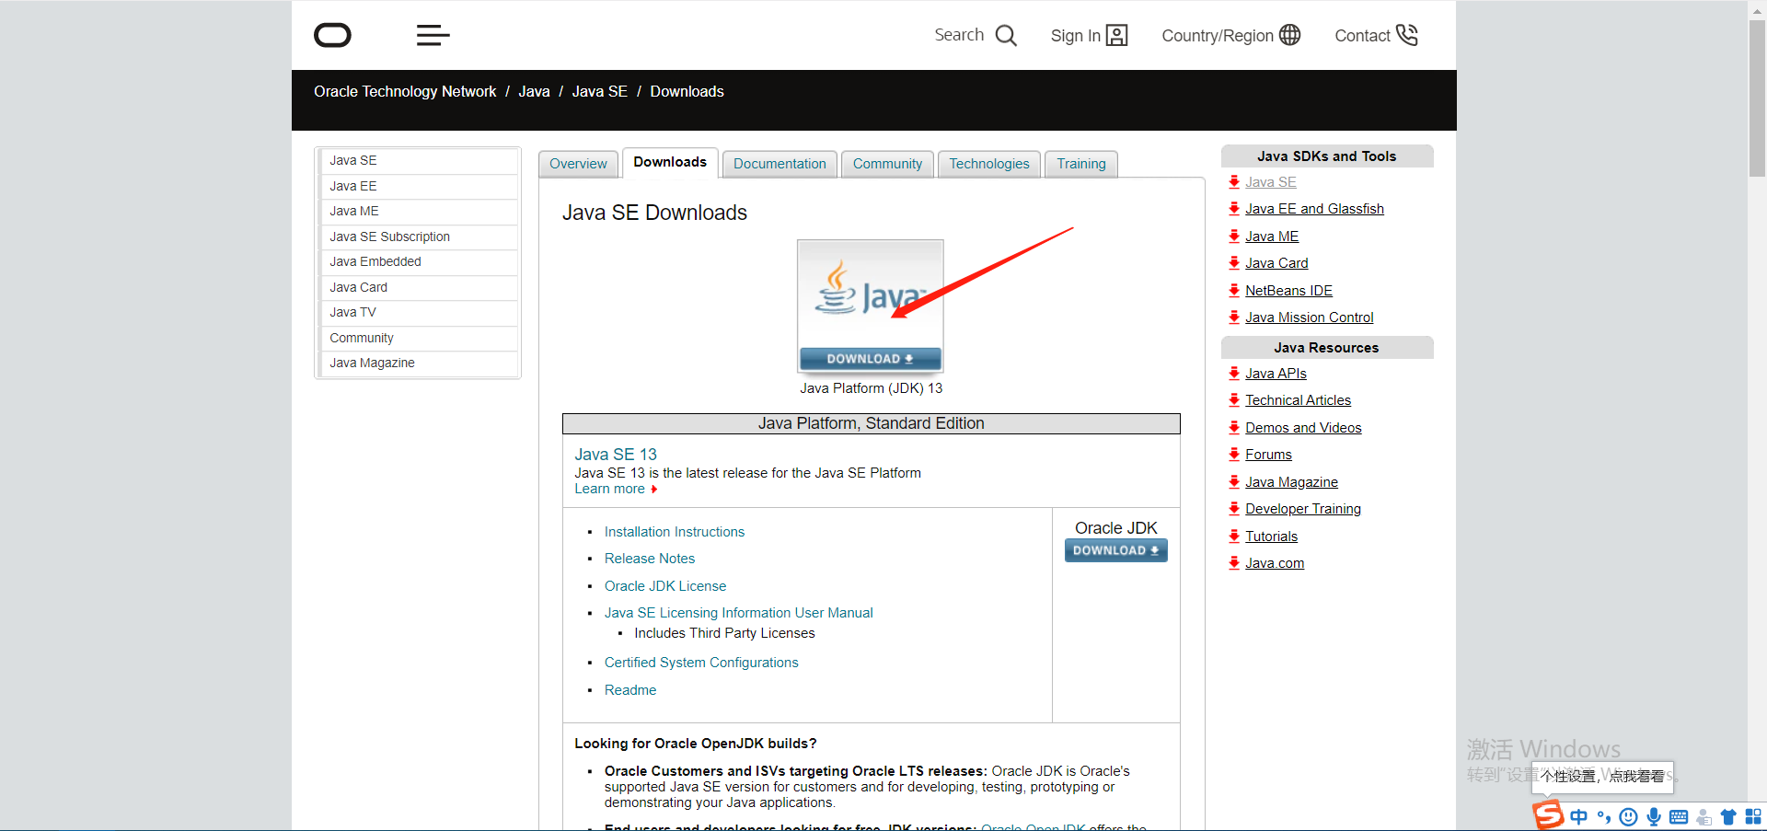The width and height of the screenshot is (1767, 831).
Task: Open Release Notes link
Action: pyautogui.click(x=650, y=559)
